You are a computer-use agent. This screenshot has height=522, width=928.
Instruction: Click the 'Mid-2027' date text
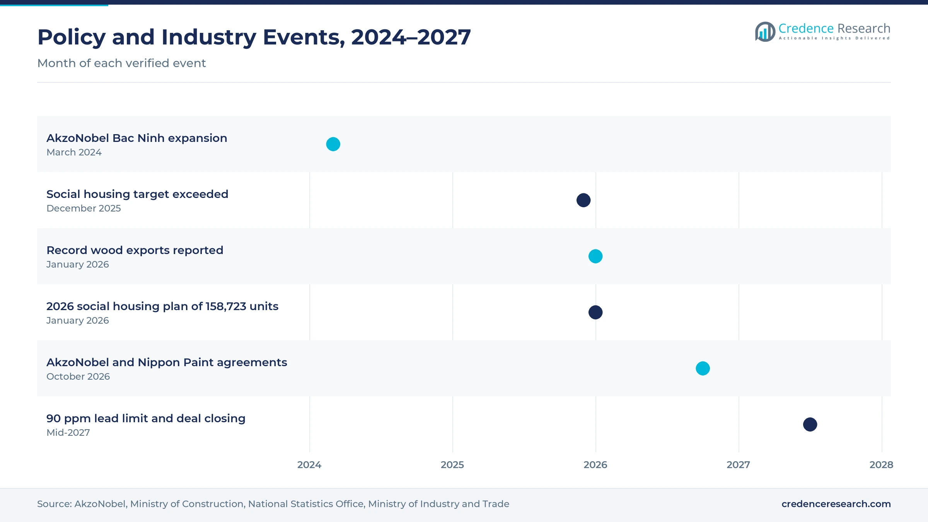click(x=68, y=433)
